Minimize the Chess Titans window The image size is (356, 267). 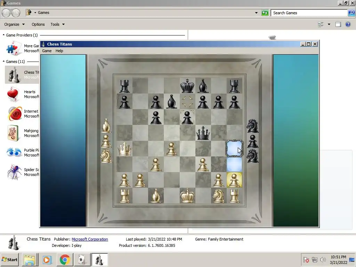[x=303, y=44]
